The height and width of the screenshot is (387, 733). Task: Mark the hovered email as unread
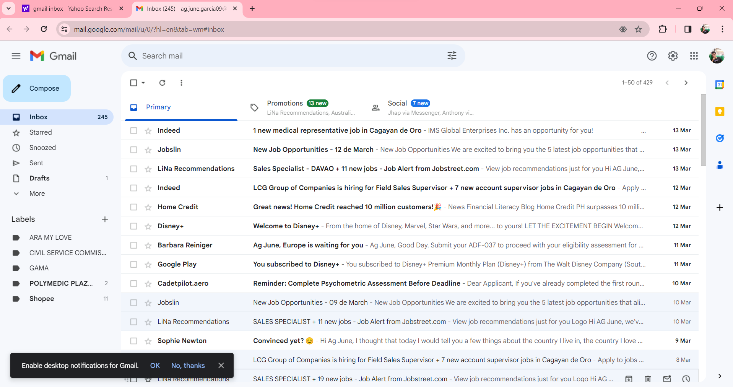[x=667, y=379]
